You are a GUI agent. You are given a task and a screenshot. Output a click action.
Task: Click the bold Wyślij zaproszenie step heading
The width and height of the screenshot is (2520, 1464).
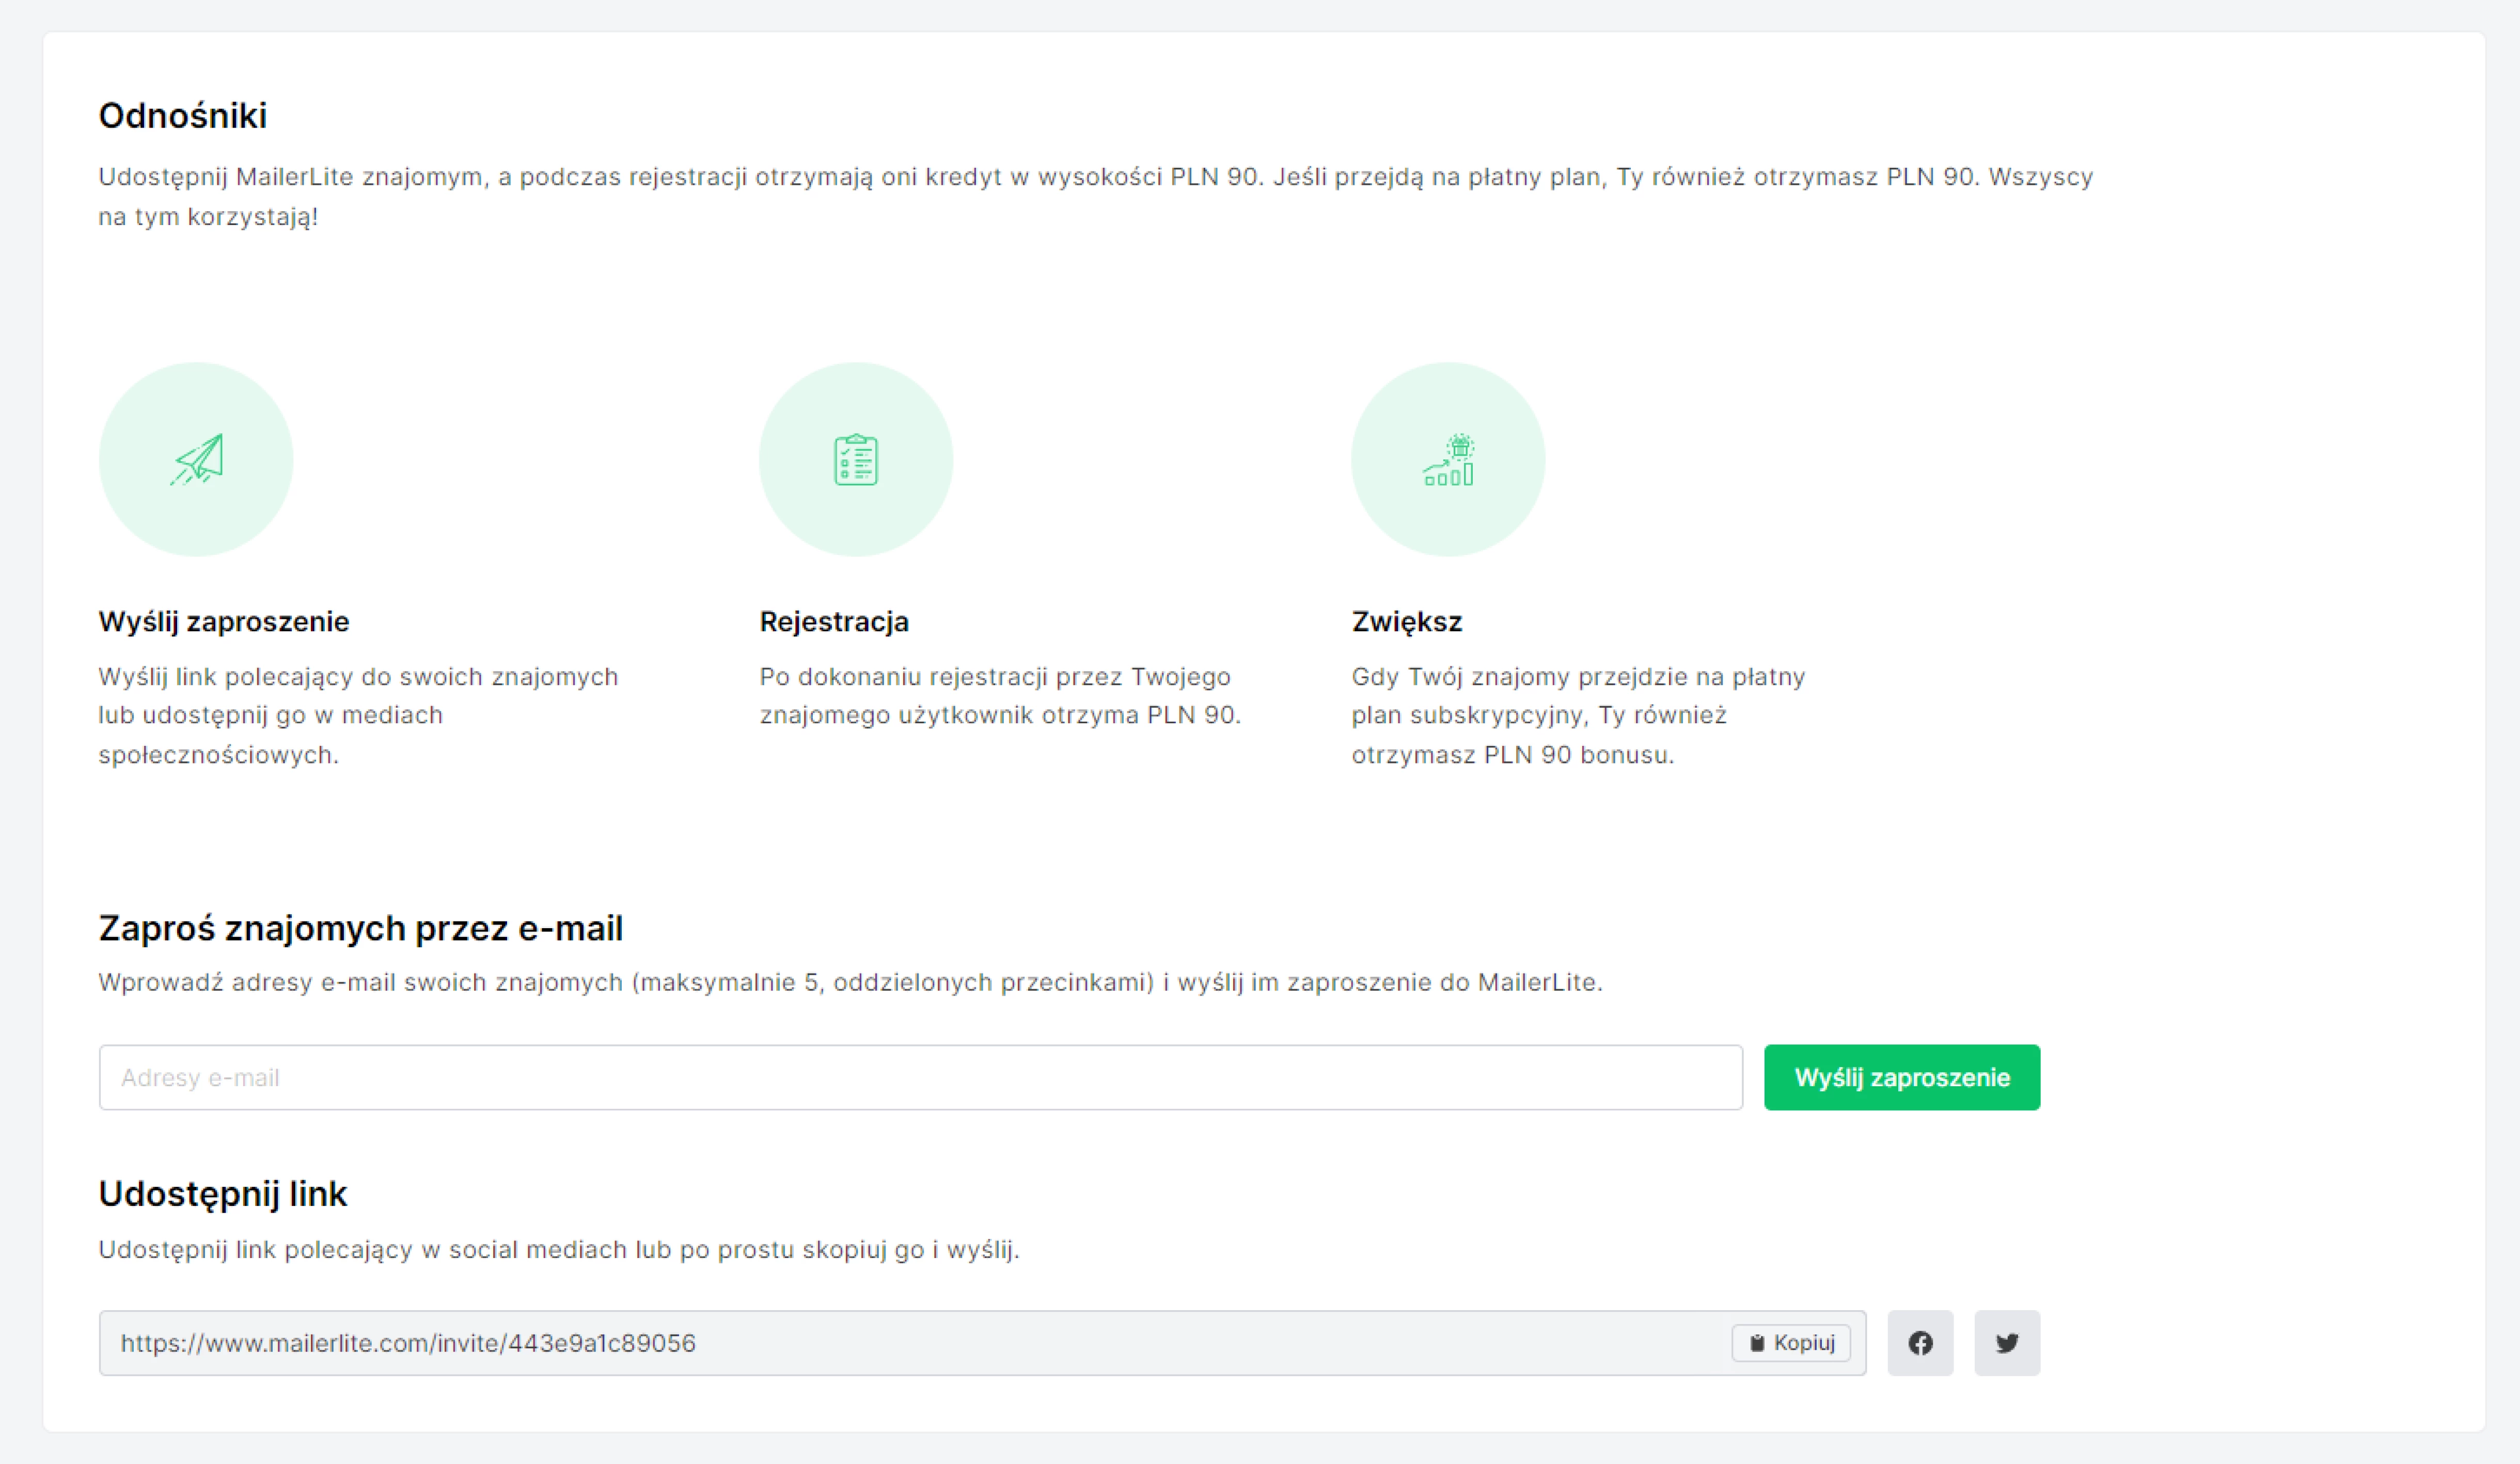point(224,622)
